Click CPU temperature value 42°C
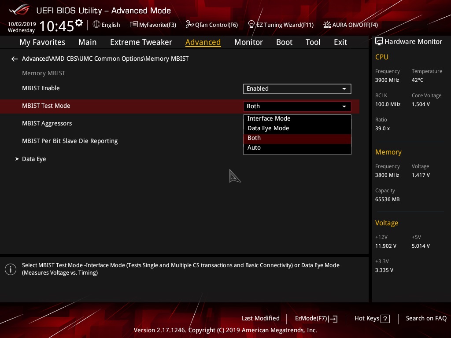 418,80
